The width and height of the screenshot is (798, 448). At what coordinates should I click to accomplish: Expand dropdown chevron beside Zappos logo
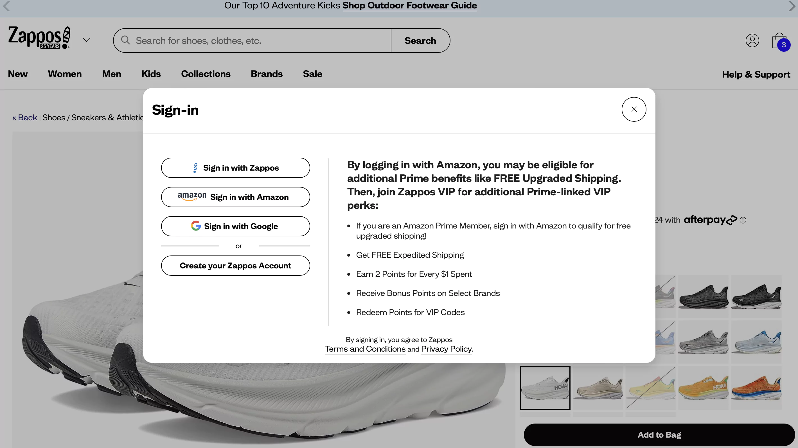point(87,40)
